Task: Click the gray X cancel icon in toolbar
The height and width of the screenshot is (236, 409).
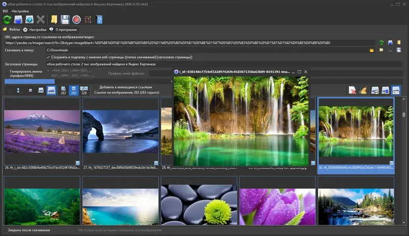Action: pyautogui.click(x=41, y=19)
